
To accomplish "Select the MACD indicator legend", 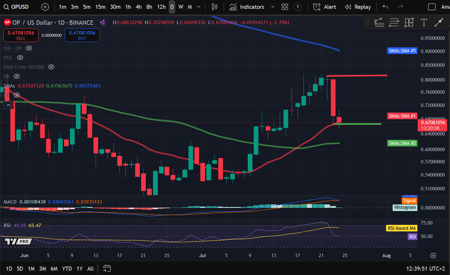I will (10, 202).
